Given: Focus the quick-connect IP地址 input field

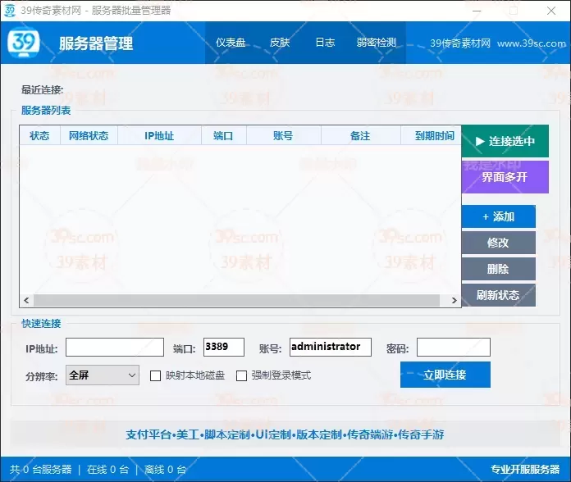Looking at the screenshot, I should [115, 348].
